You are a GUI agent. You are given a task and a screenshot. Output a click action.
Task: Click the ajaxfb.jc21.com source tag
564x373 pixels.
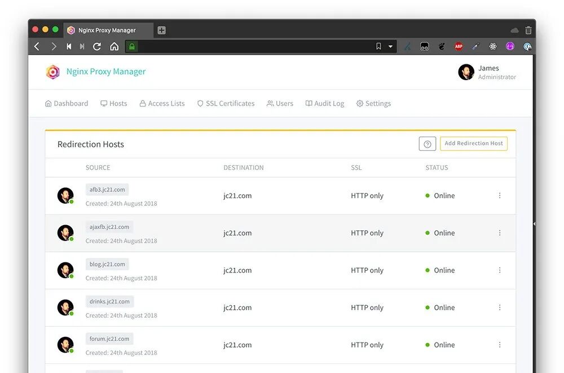(109, 227)
